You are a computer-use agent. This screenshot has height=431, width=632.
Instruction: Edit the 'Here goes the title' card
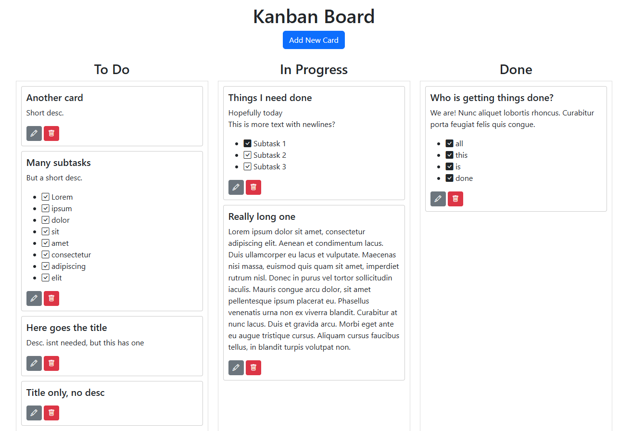click(x=34, y=363)
